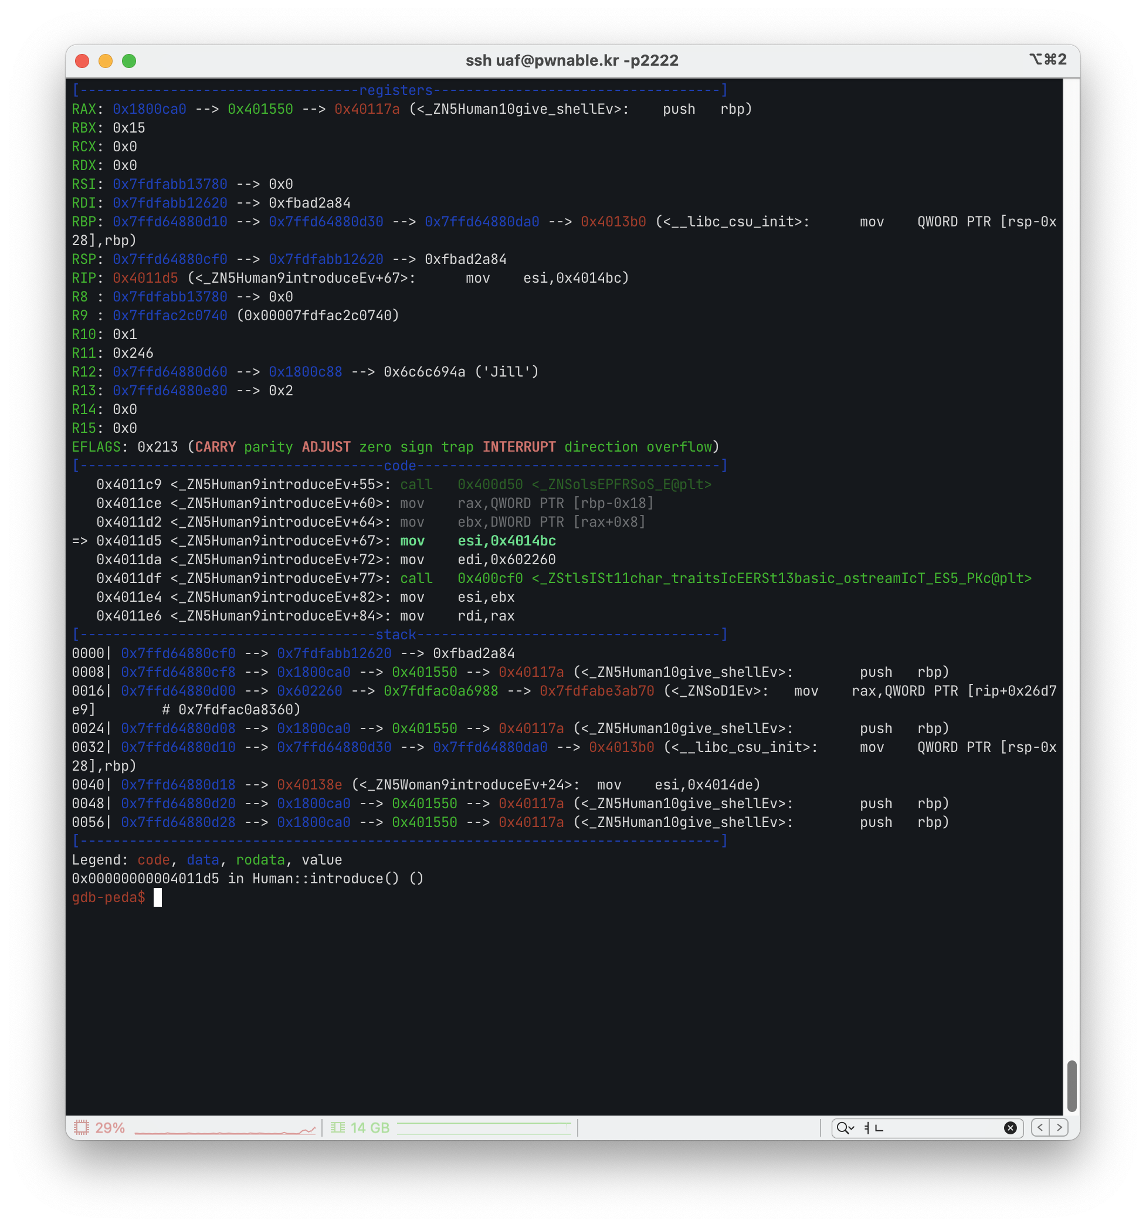1146x1227 pixels.
Task: Go to previous search result arrow
Action: (1040, 1128)
